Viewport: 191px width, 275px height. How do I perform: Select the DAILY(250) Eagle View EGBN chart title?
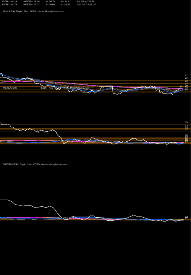tap(33, 11)
